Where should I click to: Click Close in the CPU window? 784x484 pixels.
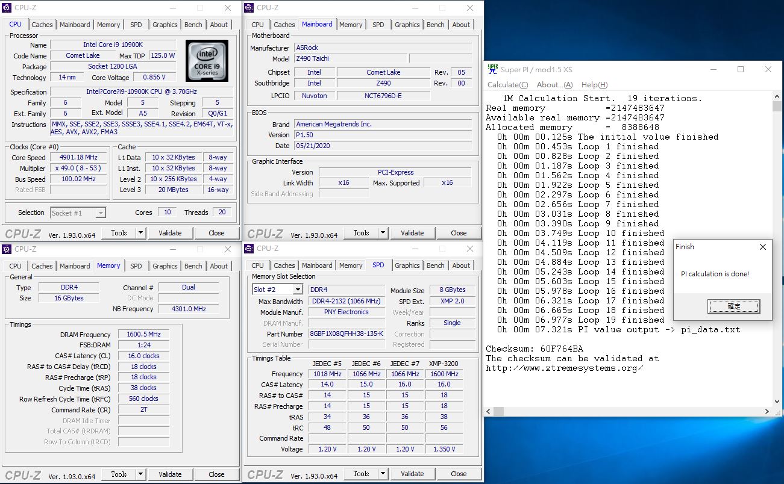point(216,233)
